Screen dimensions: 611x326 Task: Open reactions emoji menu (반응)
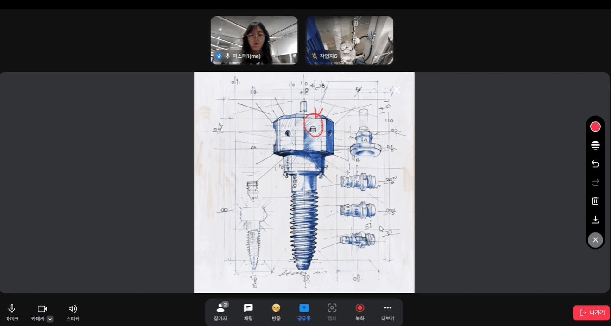click(x=276, y=312)
